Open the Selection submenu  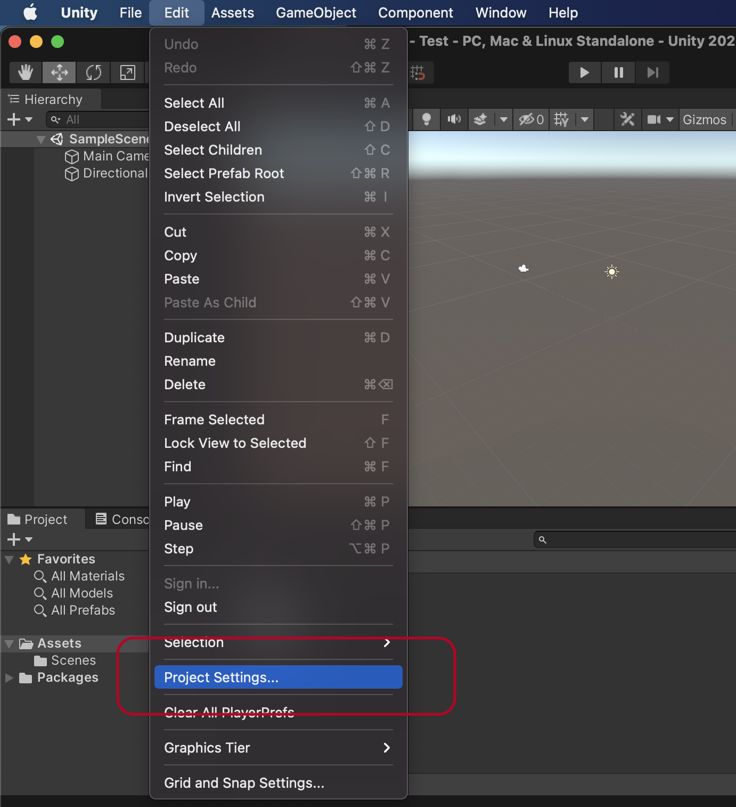[278, 642]
